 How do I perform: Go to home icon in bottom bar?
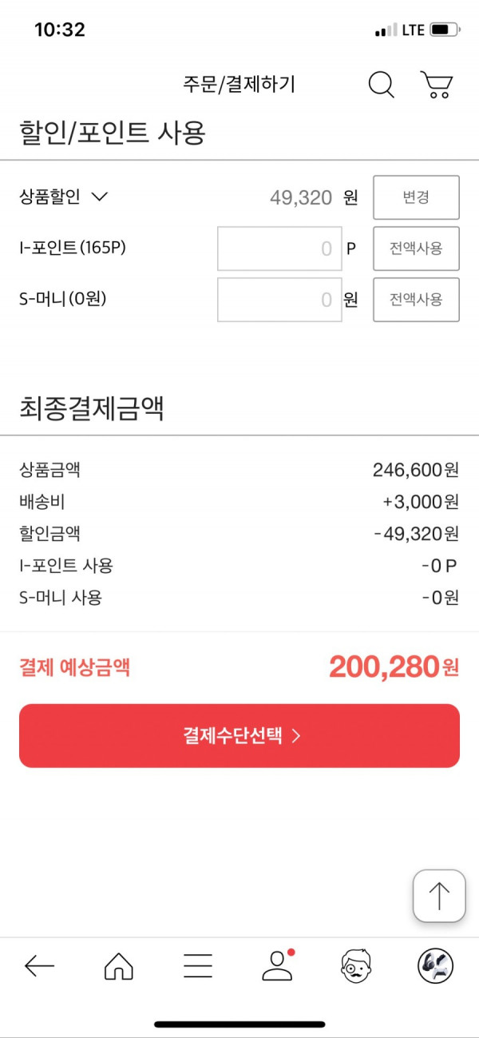[x=119, y=966]
